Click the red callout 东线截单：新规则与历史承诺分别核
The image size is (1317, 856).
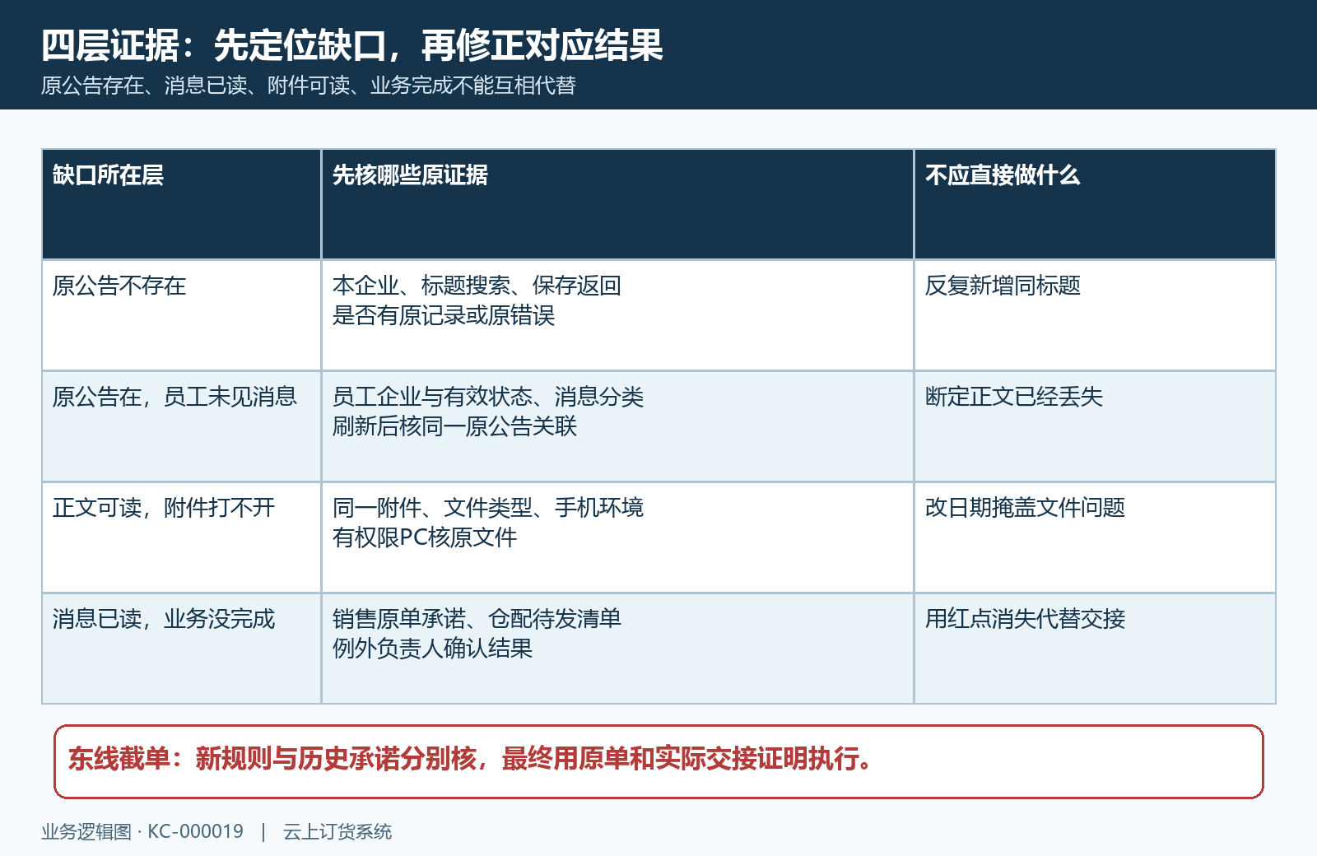[x=658, y=761]
